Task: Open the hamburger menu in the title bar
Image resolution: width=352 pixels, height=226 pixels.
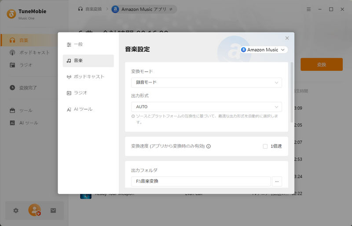Action: tap(309, 9)
